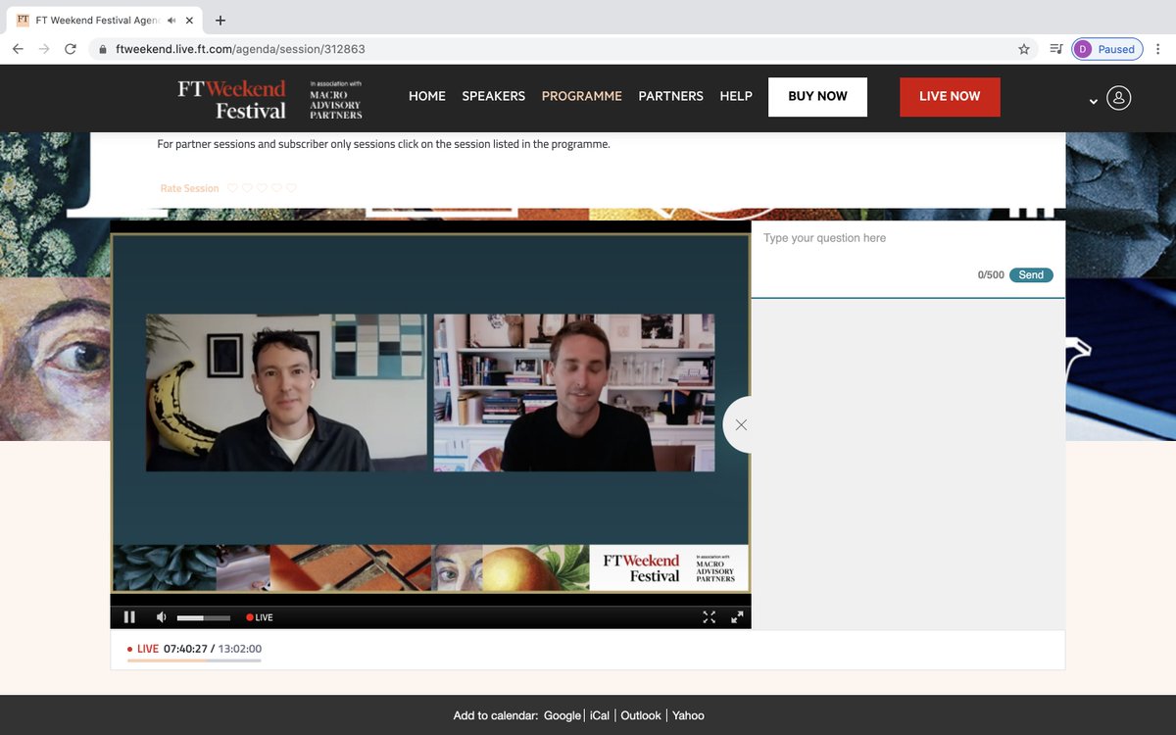Mute the tab via its audio icon
Image resolution: width=1176 pixels, height=735 pixels.
click(x=171, y=20)
